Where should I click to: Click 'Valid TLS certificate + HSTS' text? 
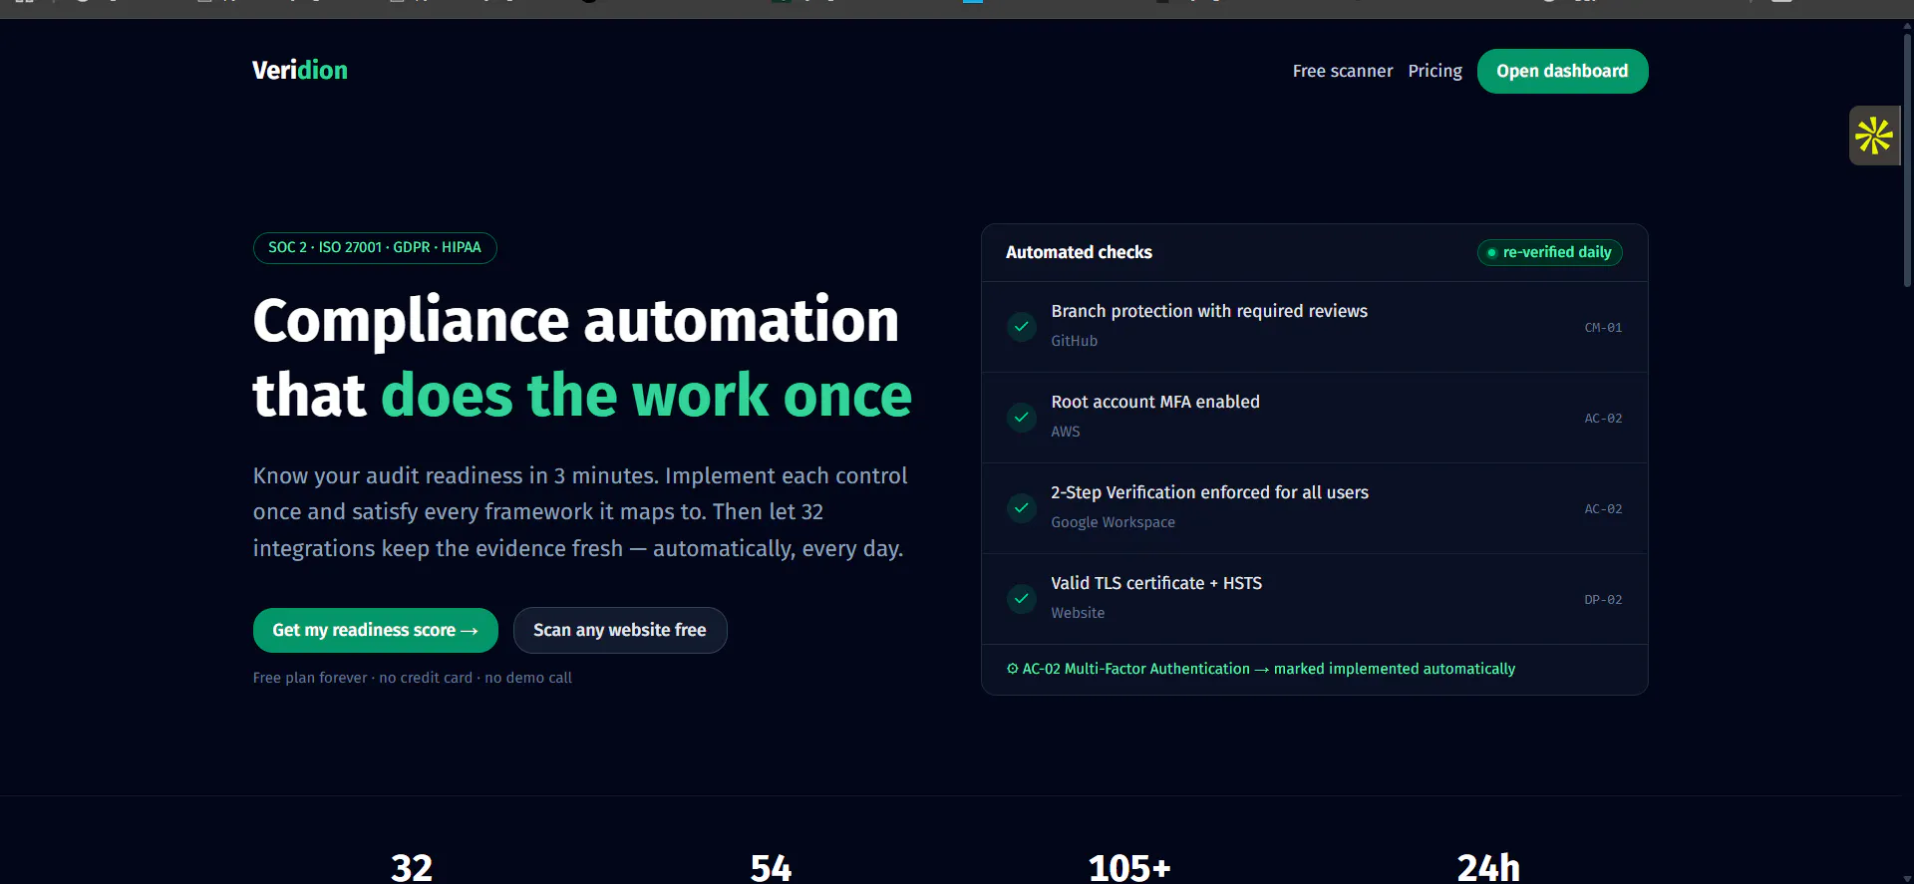(1156, 583)
